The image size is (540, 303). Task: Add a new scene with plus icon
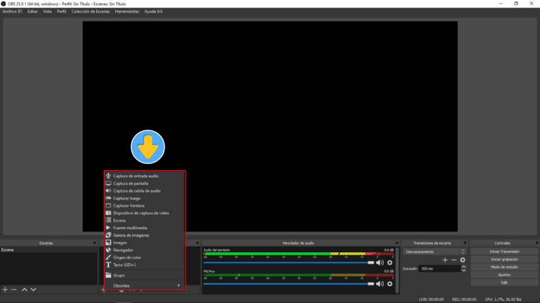click(x=5, y=289)
